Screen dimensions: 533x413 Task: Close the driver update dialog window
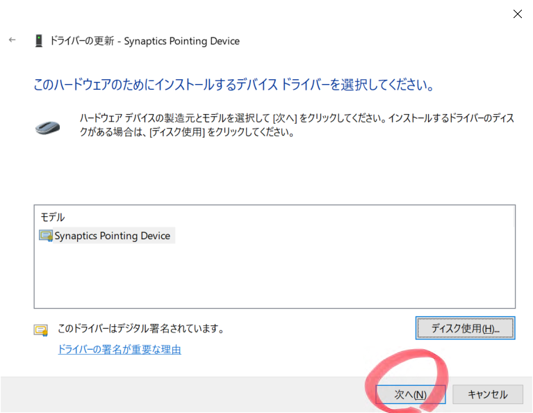(518, 14)
